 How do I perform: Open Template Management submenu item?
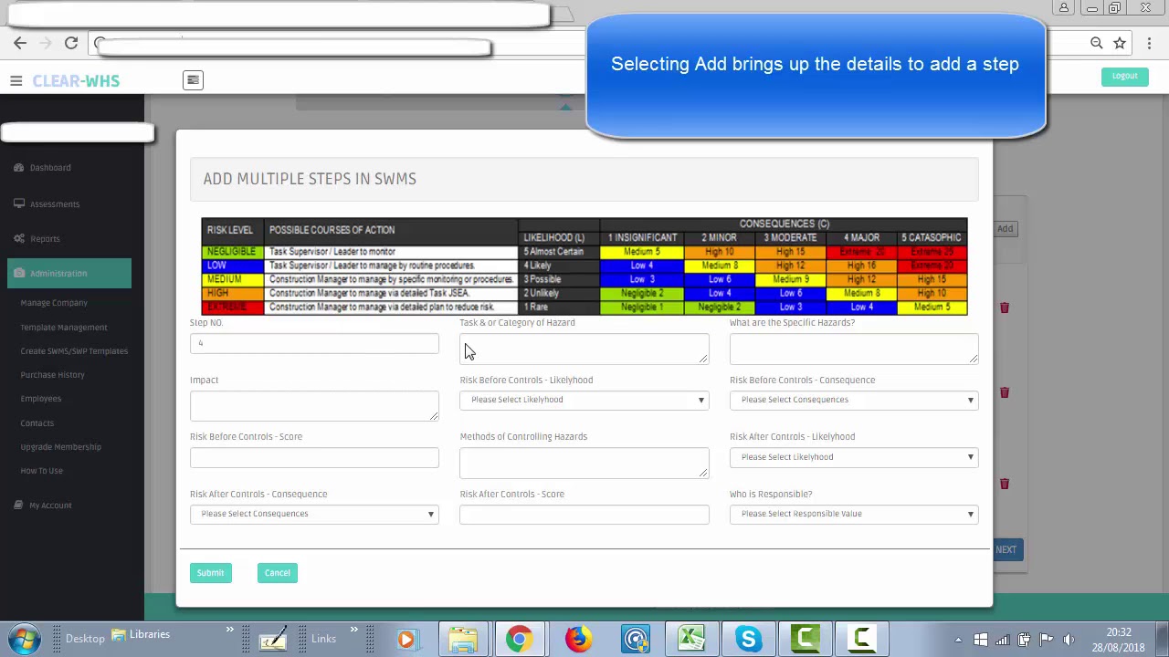coord(64,327)
